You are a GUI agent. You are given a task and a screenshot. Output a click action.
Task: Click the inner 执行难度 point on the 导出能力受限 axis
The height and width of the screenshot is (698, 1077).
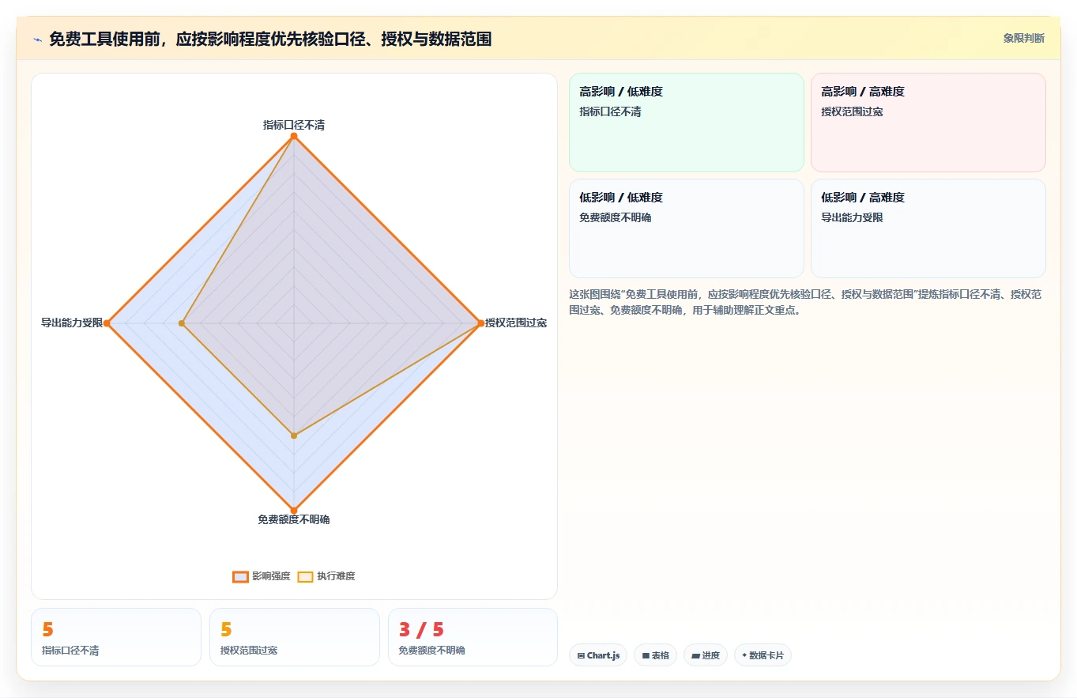click(x=182, y=323)
